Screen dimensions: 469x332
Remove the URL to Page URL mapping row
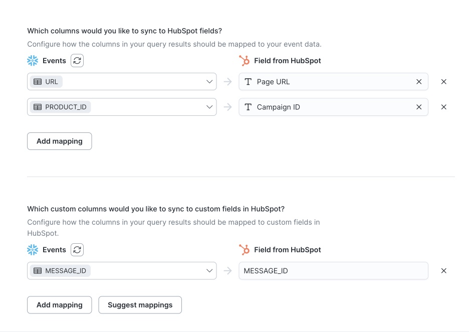tap(443, 82)
